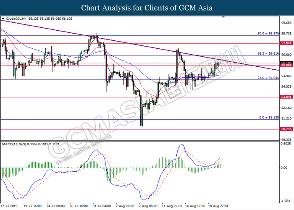294x210 pixels.
Task: Click the MACD zero level 0.00 label
Action: [x=283, y=168]
